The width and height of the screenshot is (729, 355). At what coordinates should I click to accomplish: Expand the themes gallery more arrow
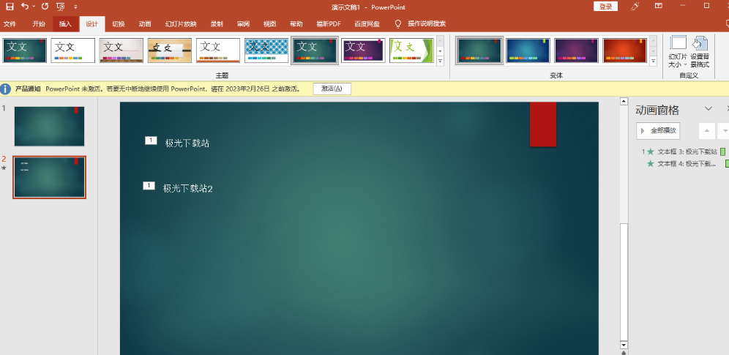coord(440,61)
